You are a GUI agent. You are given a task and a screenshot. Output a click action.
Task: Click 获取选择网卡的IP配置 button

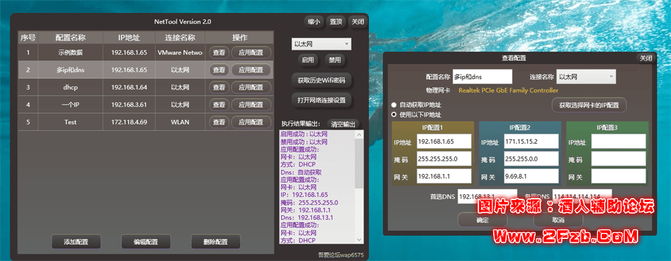(589, 105)
